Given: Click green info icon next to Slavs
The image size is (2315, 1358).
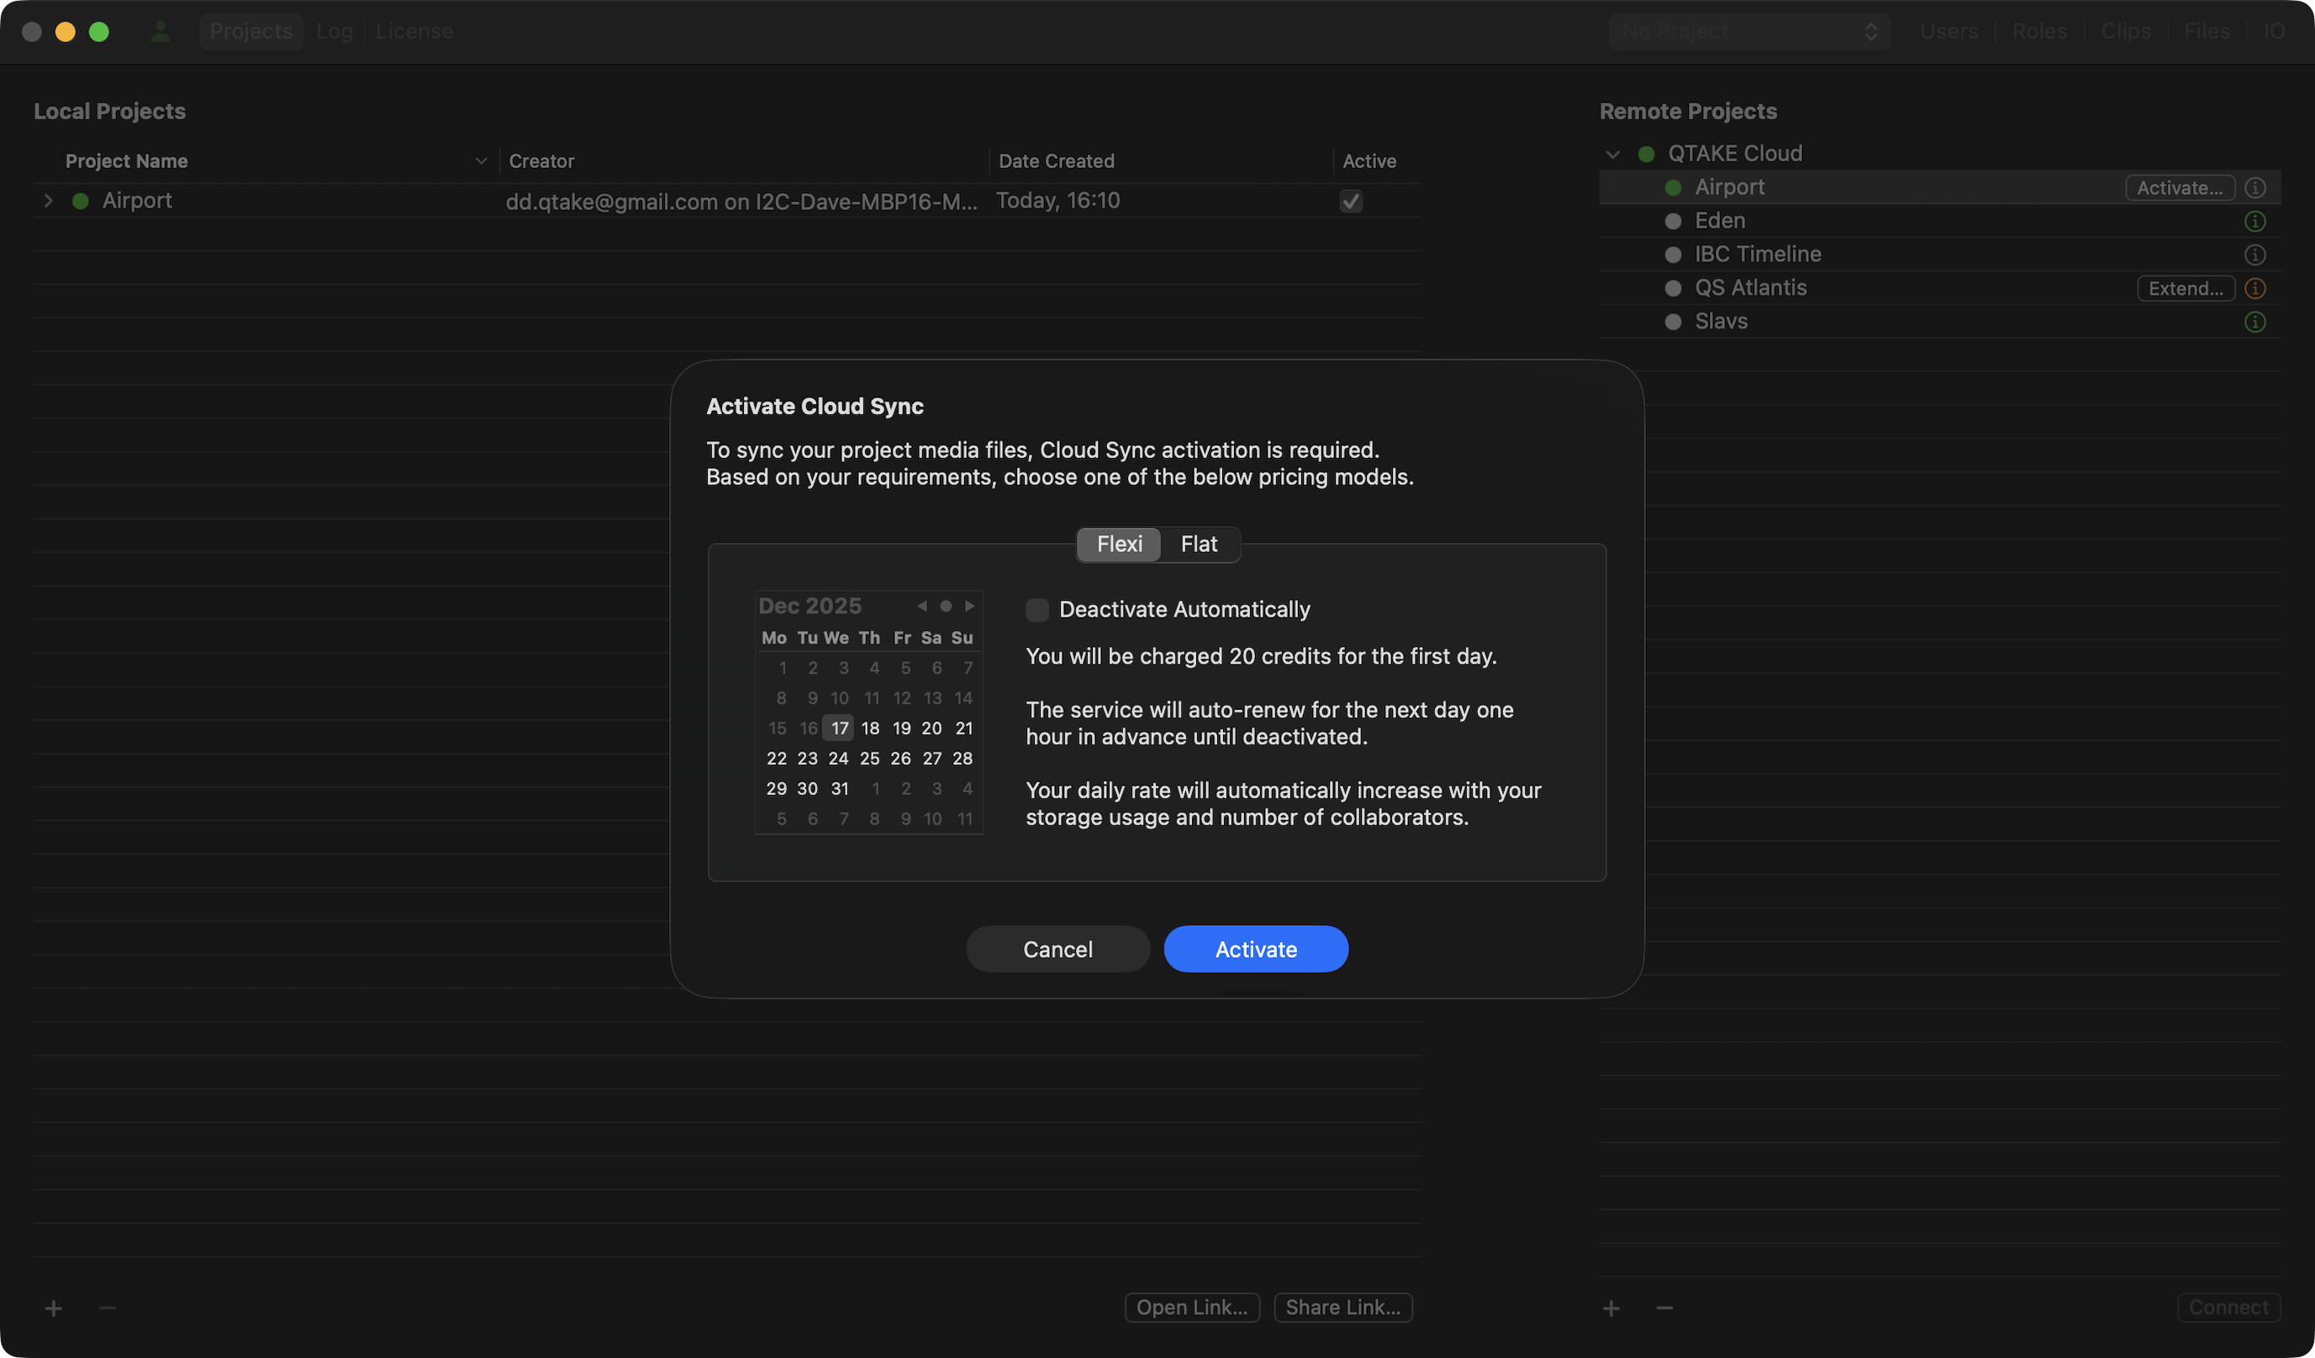Looking at the screenshot, I should click(2254, 321).
